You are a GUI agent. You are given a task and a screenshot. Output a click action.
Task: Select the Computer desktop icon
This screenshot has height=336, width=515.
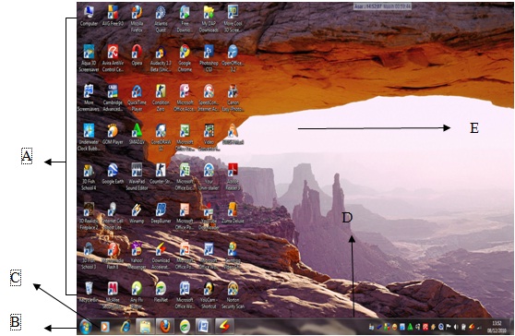point(89,16)
